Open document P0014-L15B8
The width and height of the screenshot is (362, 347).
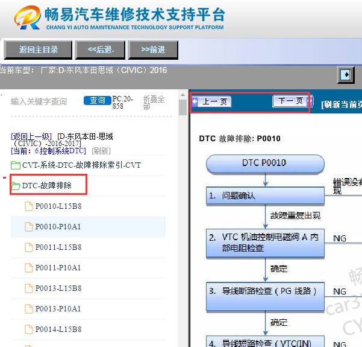click(x=58, y=329)
